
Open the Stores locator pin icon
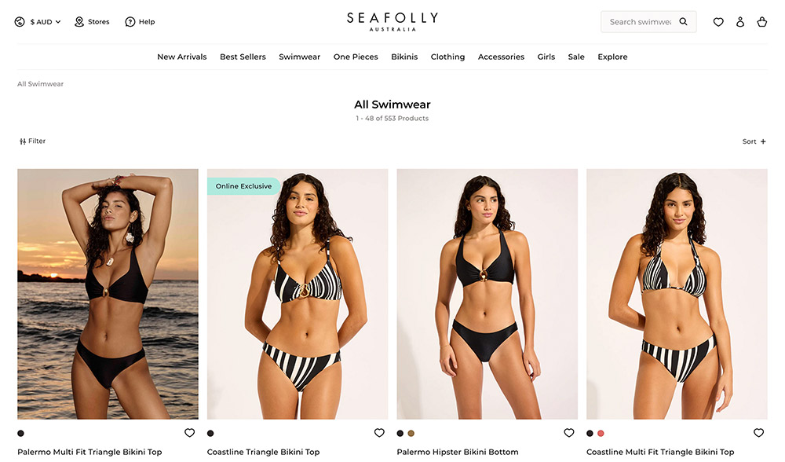click(x=79, y=21)
